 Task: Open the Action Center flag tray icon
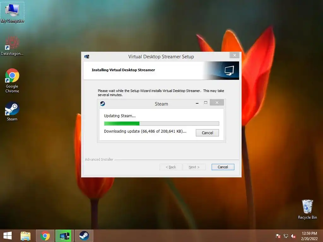(x=278, y=236)
